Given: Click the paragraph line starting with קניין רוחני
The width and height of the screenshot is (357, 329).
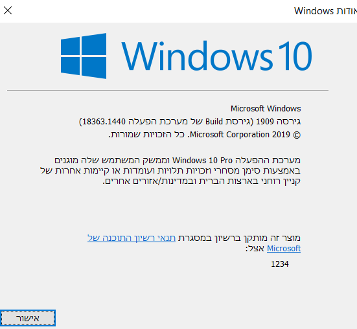Looking at the screenshot, I should point(202,181).
